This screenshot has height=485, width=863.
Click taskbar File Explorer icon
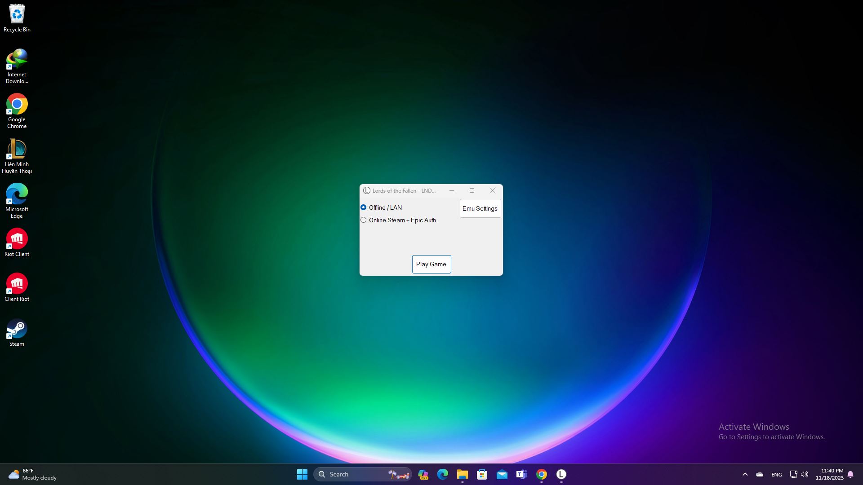click(463, 474)
